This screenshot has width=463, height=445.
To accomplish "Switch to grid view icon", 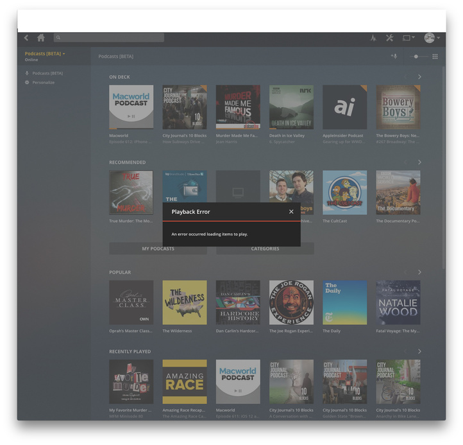I will coord(435,57).
